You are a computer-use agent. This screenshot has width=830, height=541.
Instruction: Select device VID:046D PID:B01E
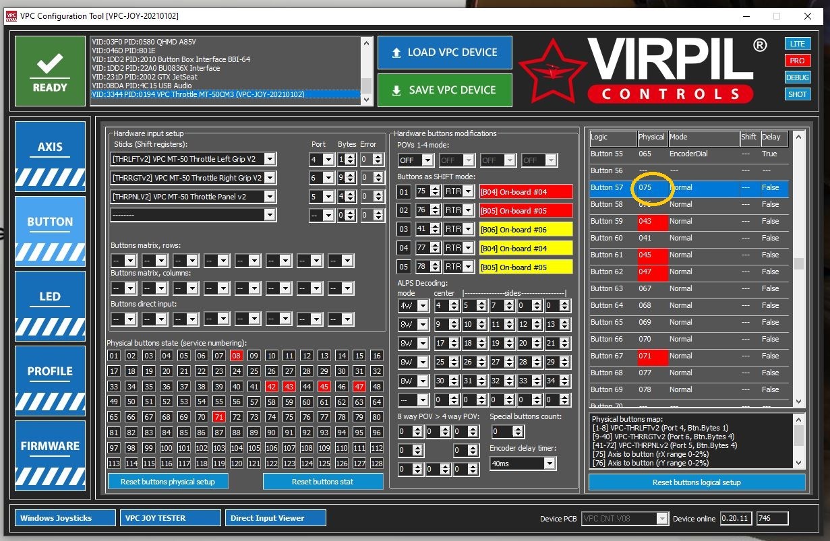click(x=226, y=51)
